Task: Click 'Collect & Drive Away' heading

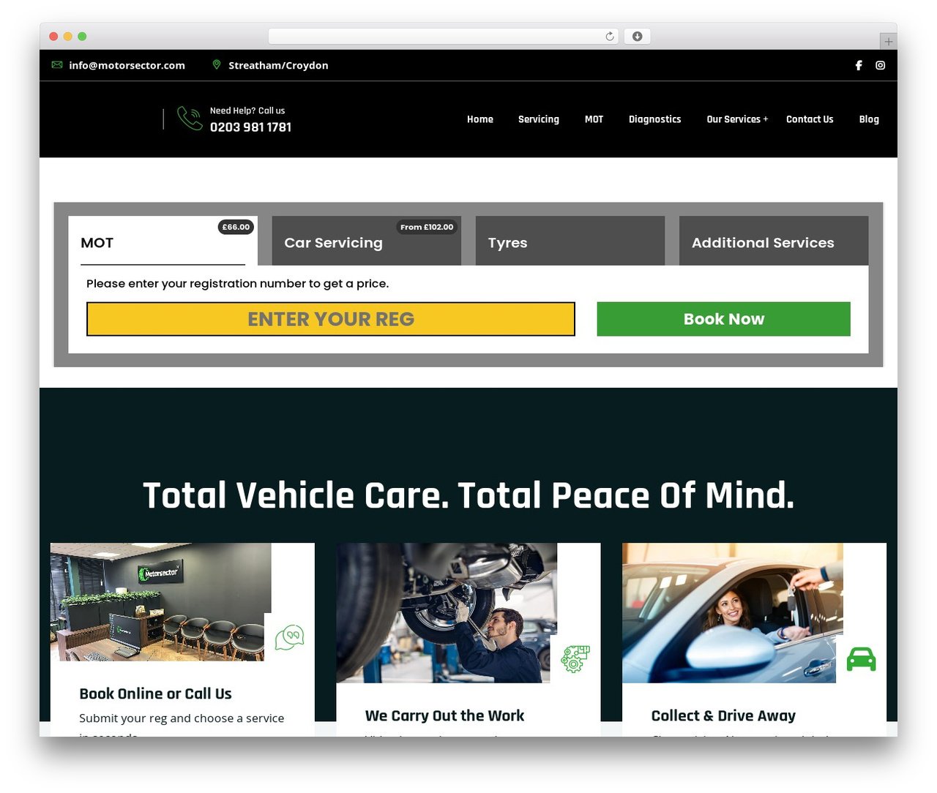Action: point(723,715)
